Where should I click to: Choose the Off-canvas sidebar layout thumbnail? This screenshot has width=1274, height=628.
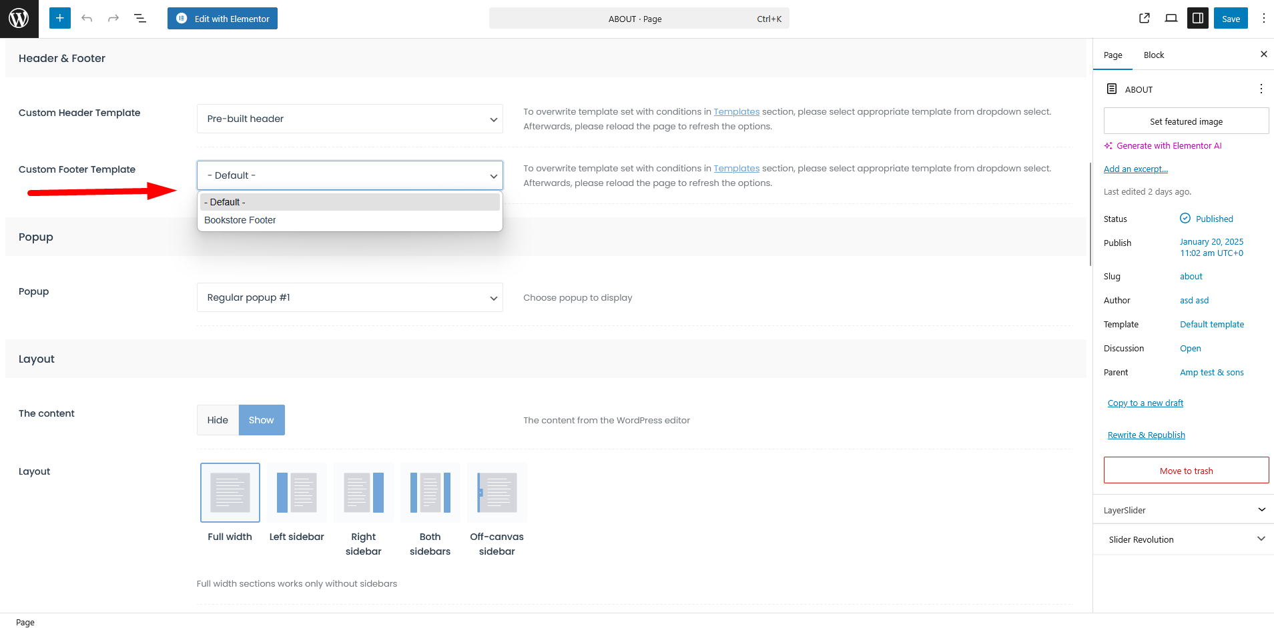click(497, 493)
